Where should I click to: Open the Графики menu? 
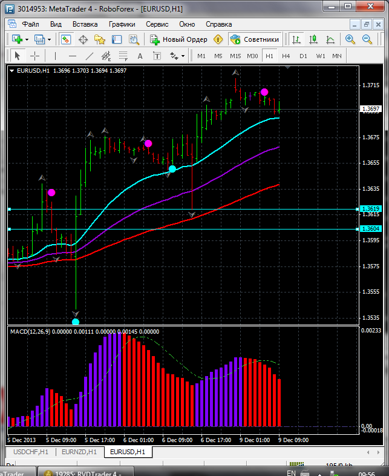(x=122, y=24)
